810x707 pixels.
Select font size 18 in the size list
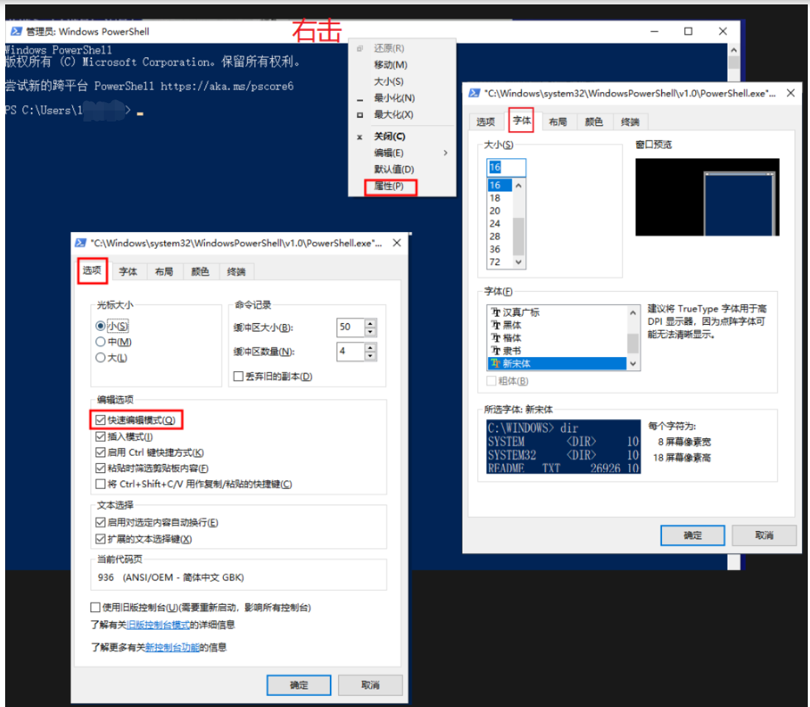500,198
